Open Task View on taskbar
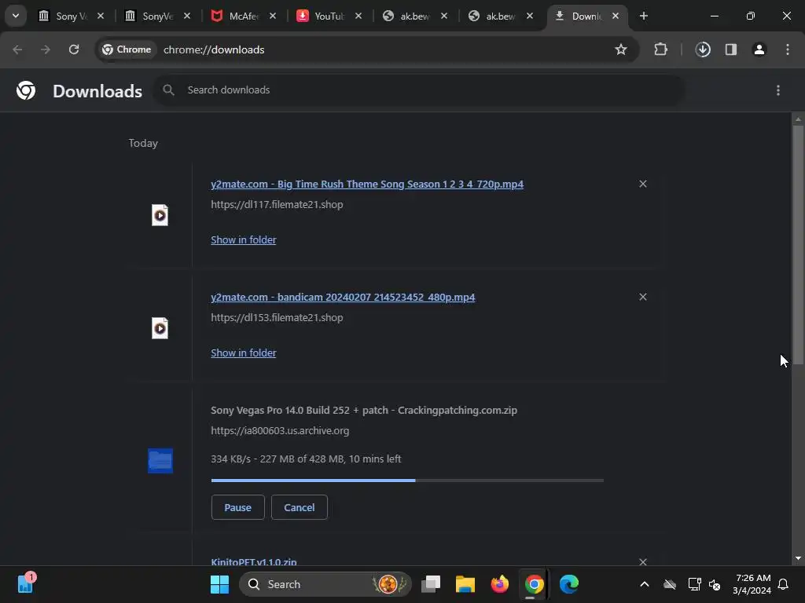 coord(431,584)
